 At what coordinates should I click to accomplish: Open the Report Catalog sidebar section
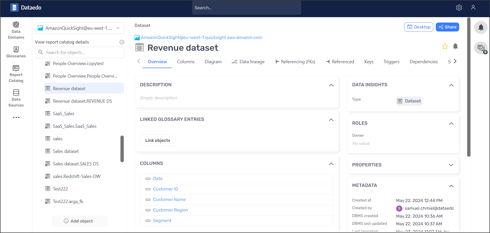click(16, 74)
